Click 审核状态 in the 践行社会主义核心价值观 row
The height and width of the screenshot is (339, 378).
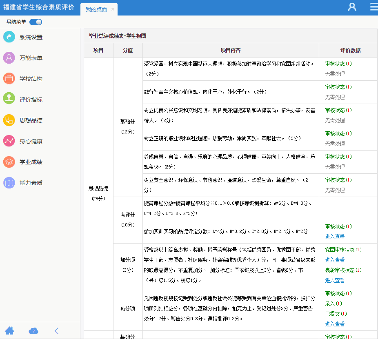(338, 87)
